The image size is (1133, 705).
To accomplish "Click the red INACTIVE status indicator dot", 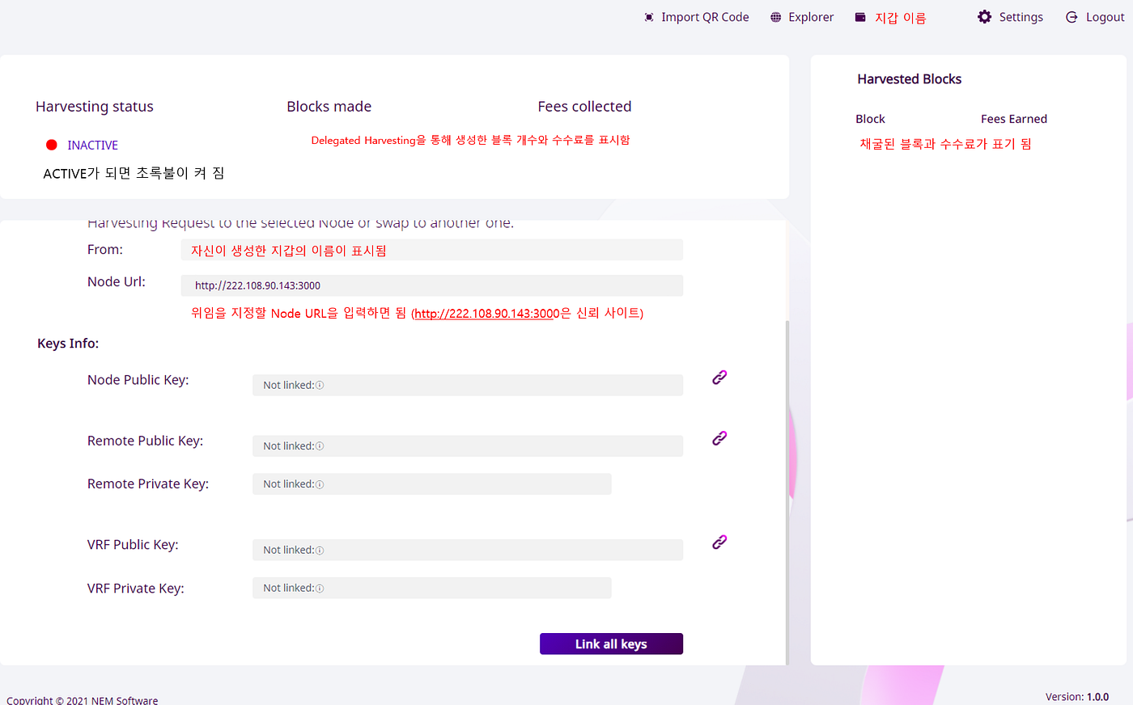I will tap(52, 145).
